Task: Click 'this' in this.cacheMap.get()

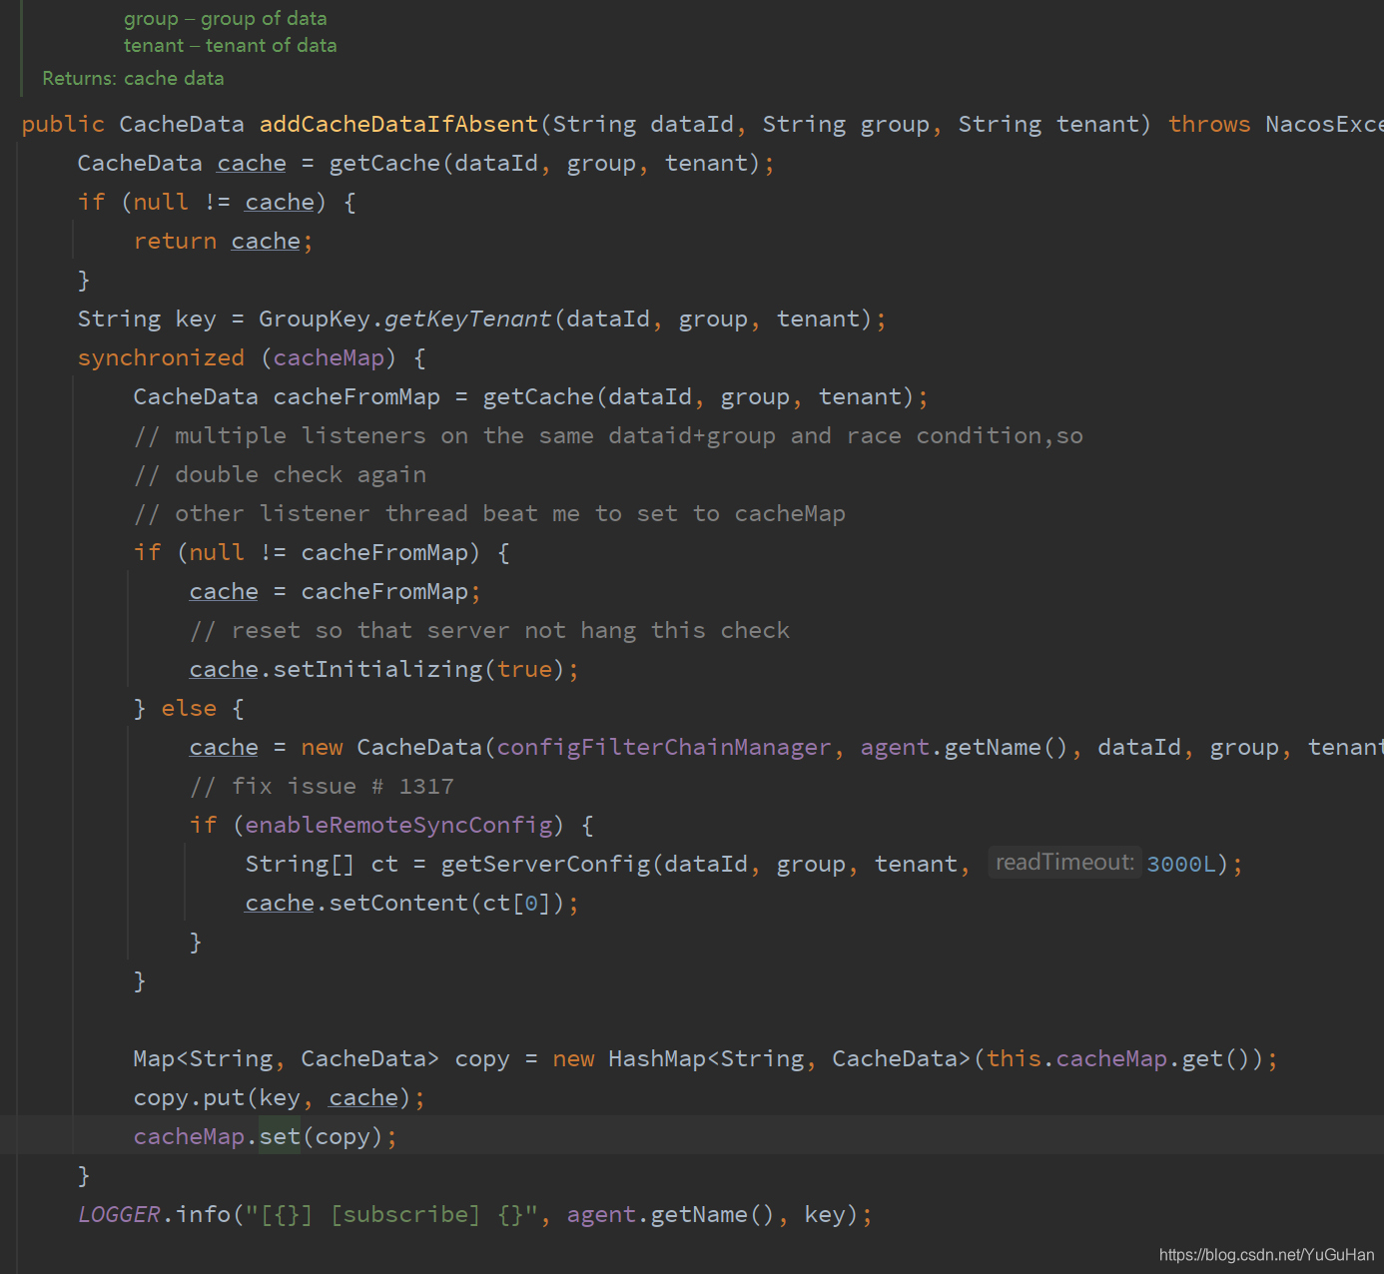Action: (x=1014, y=1058)
